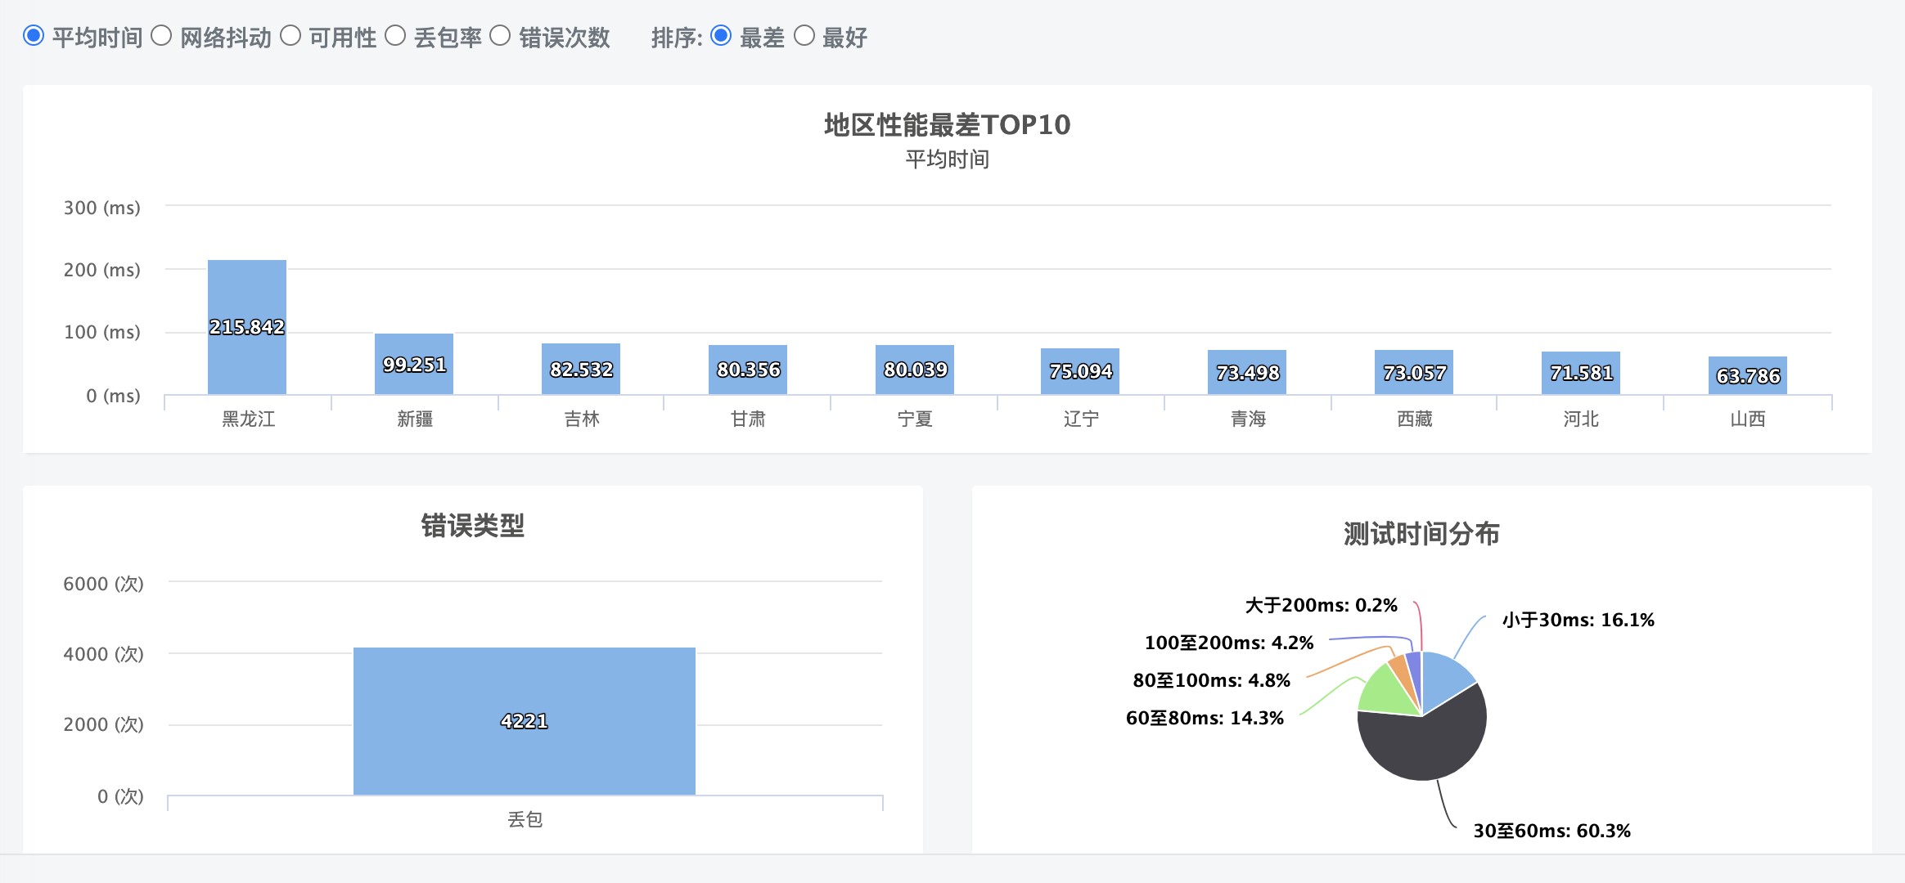Click the 丢包 error bar showing 4221
1905x883 pixels.
coord(525,721)
